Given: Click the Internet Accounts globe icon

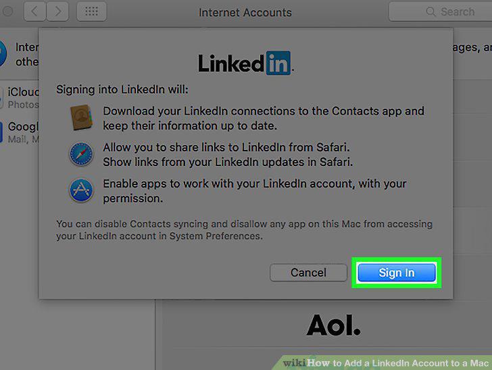Looking at the screenshot, I should (3, 53).
